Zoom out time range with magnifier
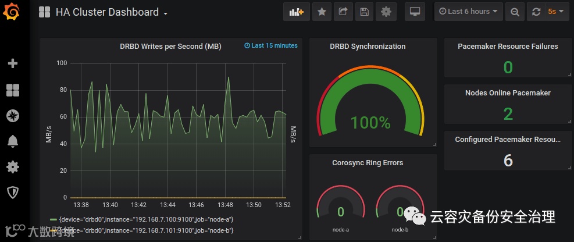Viewport: 574px width, 242px height. [x=515, y=12]
